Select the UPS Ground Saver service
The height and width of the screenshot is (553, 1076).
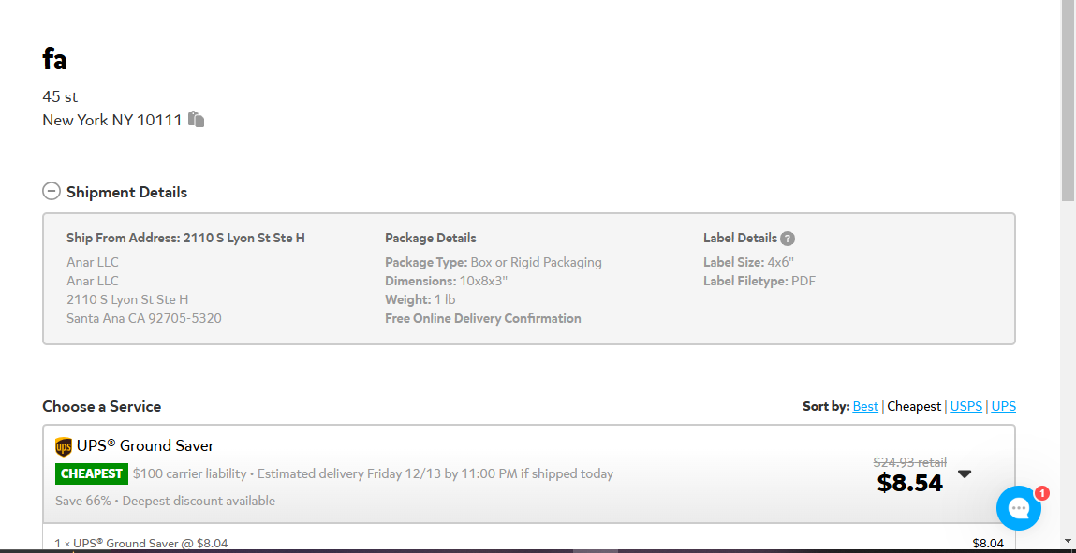(528, 474)
